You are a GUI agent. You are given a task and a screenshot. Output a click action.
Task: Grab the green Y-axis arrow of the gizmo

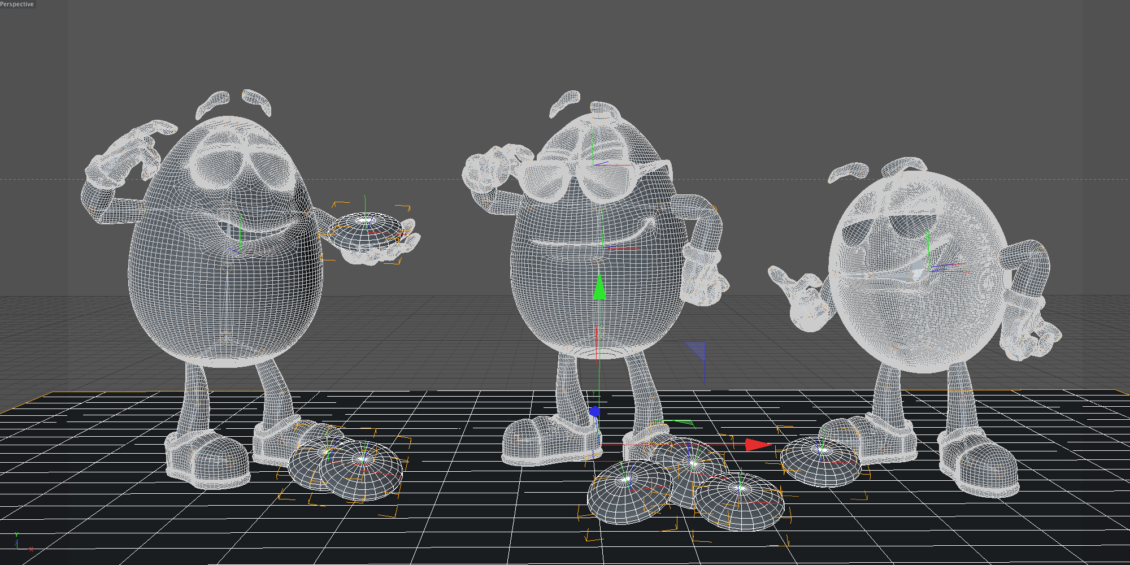tap(599, 286)
